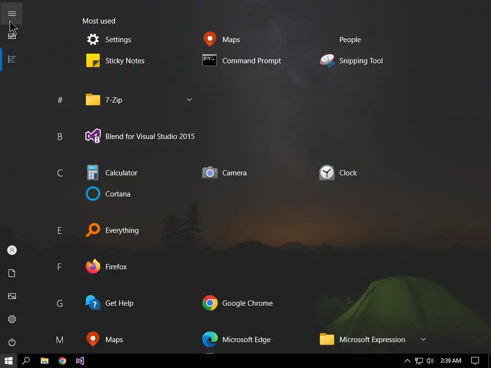Launch Blend for Visual Studio 2015

140,137
